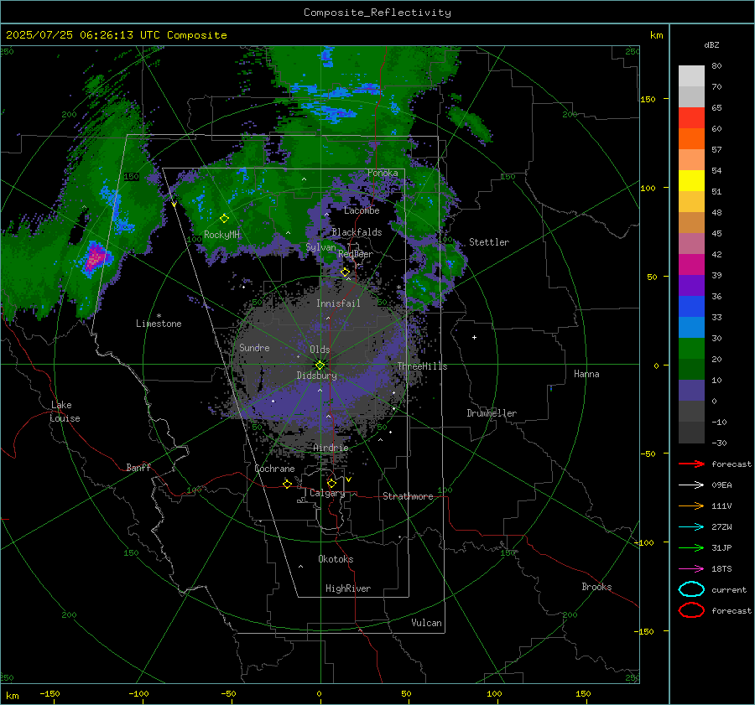Select the Hanna label
Screen dimensions: 755x705
586,374
